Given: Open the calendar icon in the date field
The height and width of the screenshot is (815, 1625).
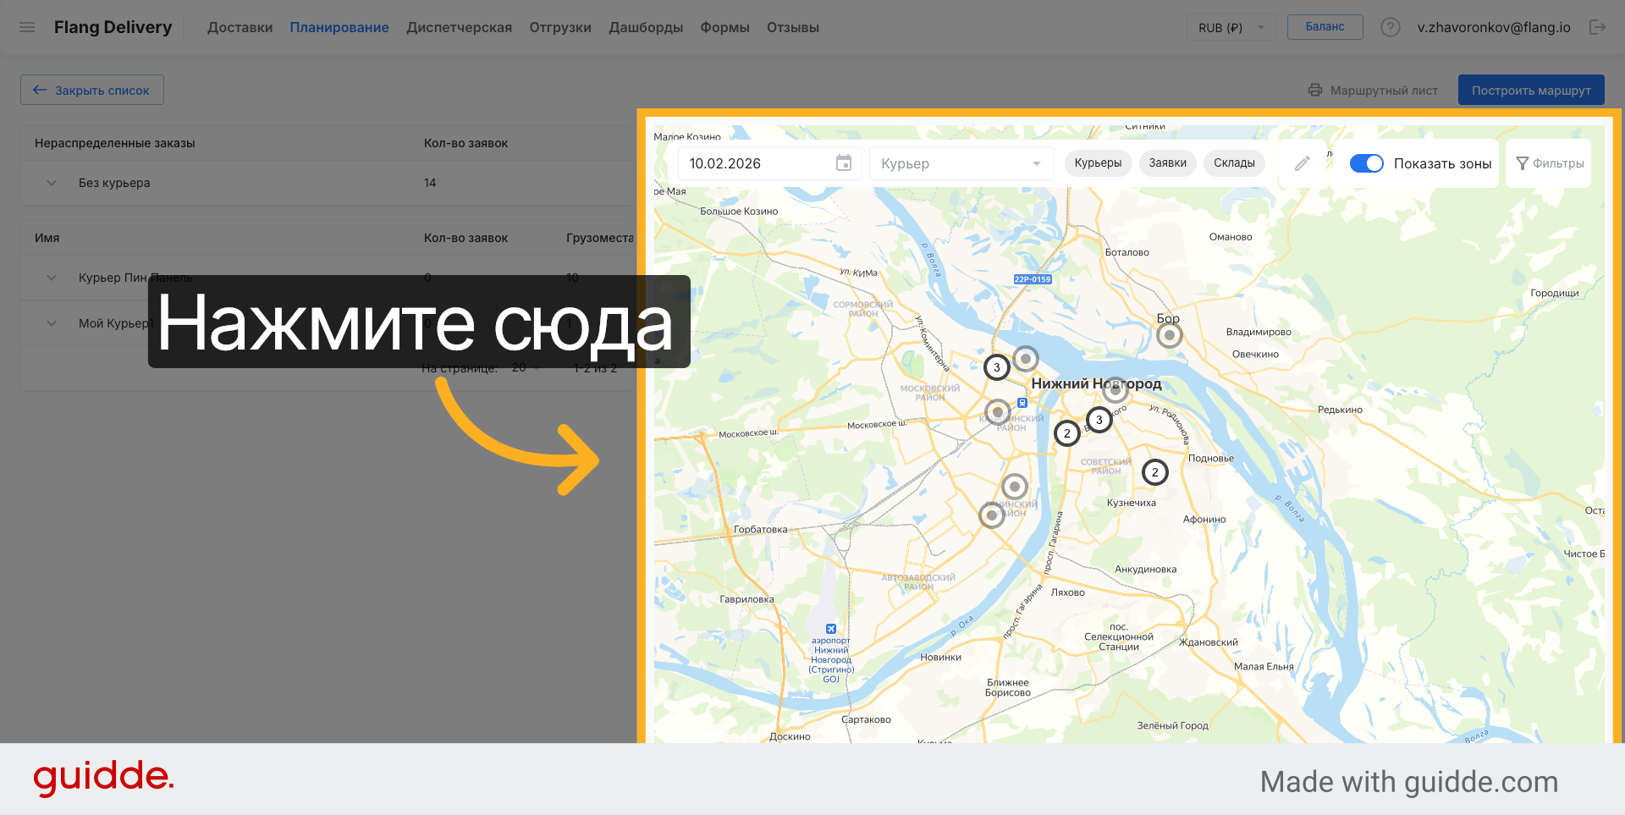Looking at the screenshot, I should pos(843,162).
